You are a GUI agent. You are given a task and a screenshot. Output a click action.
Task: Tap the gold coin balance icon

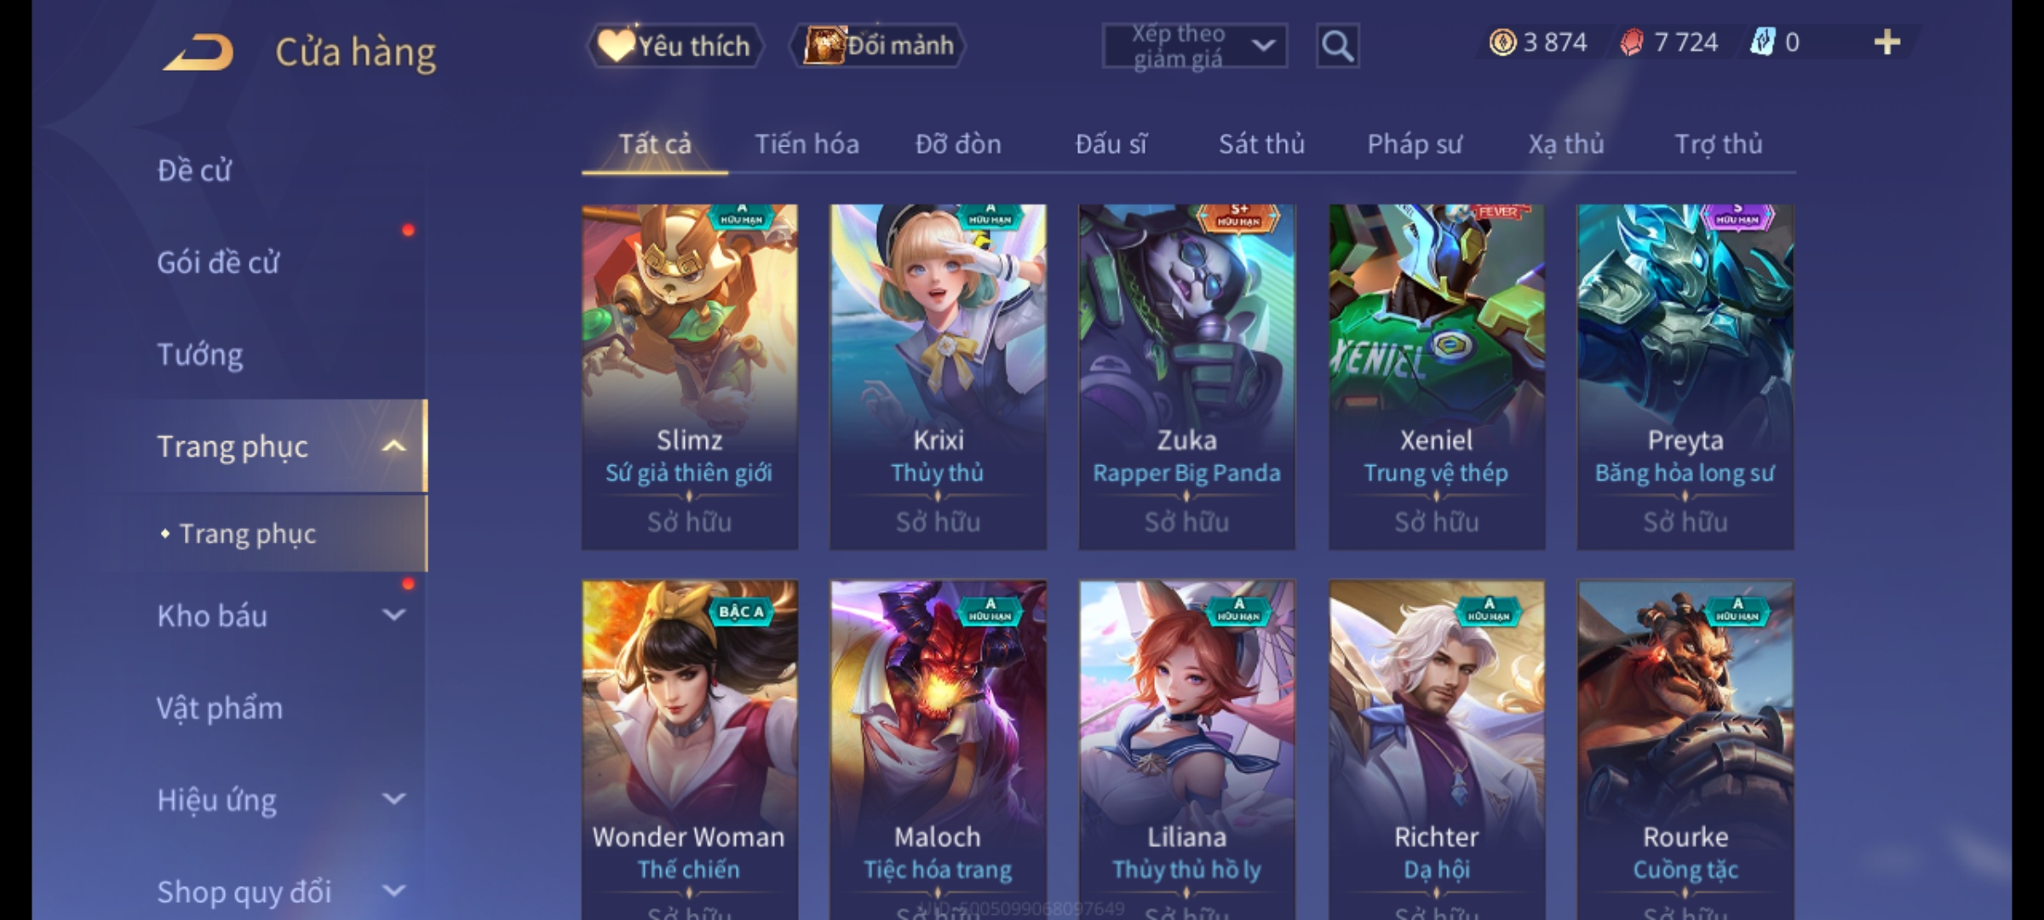[1502, 42]
